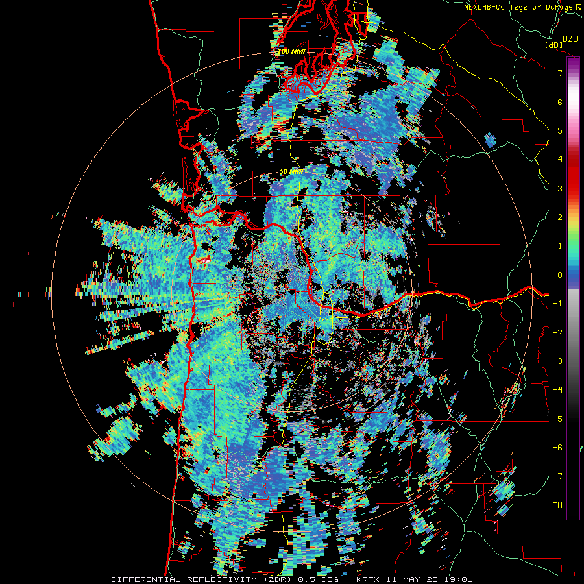584x584 pixels.
Task: Click the ZDR color scale bar
Action: point(573,288)
